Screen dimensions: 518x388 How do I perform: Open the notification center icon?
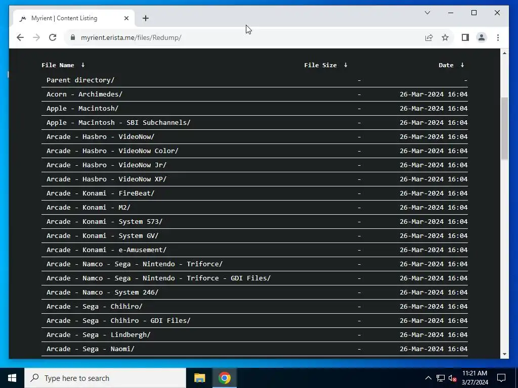(501, 378)
